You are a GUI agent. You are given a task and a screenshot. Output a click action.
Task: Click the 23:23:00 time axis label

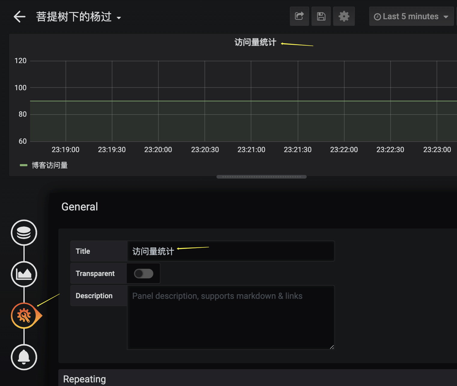(x=437, y=150)
